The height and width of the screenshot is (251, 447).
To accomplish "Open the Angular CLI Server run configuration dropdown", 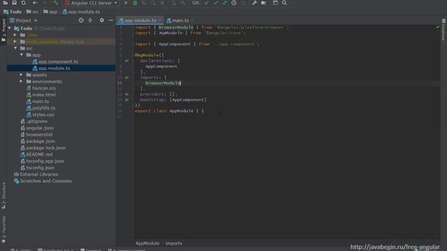I will (x=91, y=3).
